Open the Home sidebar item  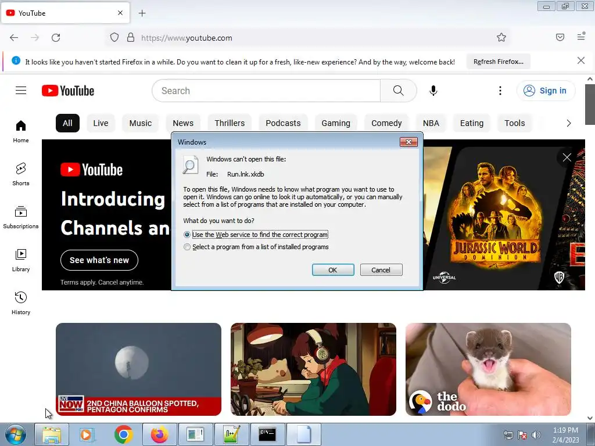coord(21,131)
